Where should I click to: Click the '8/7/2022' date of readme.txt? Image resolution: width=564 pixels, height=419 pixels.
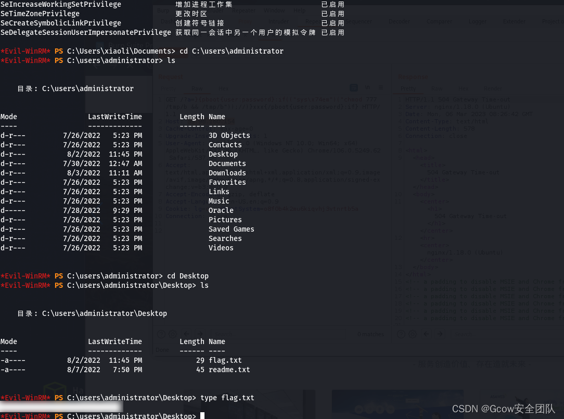point(83,370)
